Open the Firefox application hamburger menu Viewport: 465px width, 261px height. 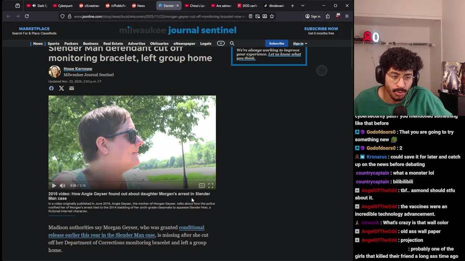click(347, 16)
